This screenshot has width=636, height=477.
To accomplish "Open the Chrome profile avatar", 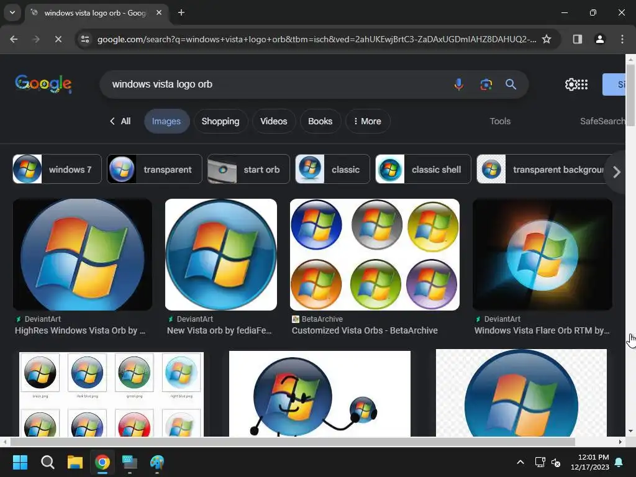I will coord(599,39).
